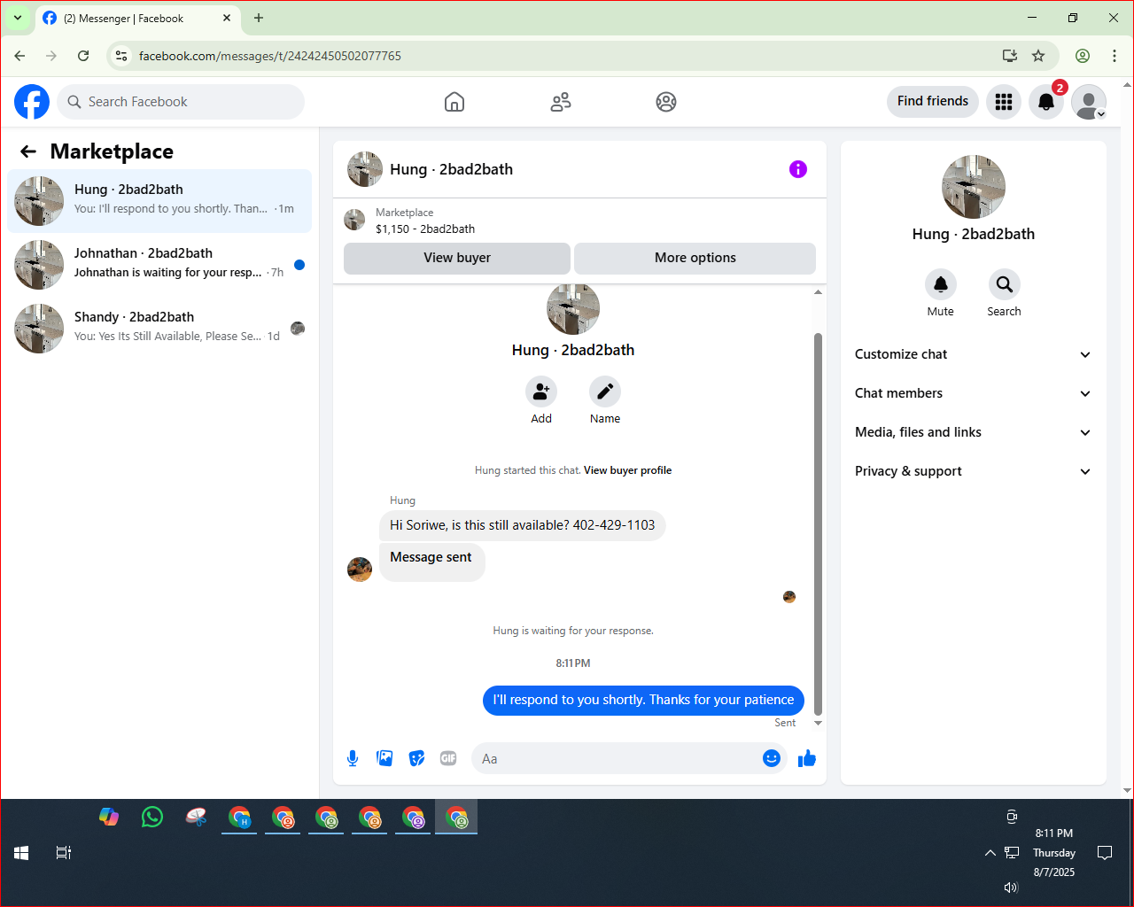This screenshot has width=1134, height=907.
Task: Open Chrome three-dot menu
Action: pos(1115,56)
